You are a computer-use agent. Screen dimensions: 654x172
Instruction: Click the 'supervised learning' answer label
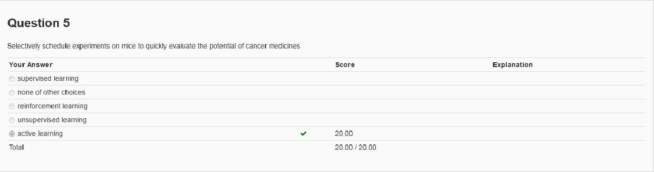(48, 78)
